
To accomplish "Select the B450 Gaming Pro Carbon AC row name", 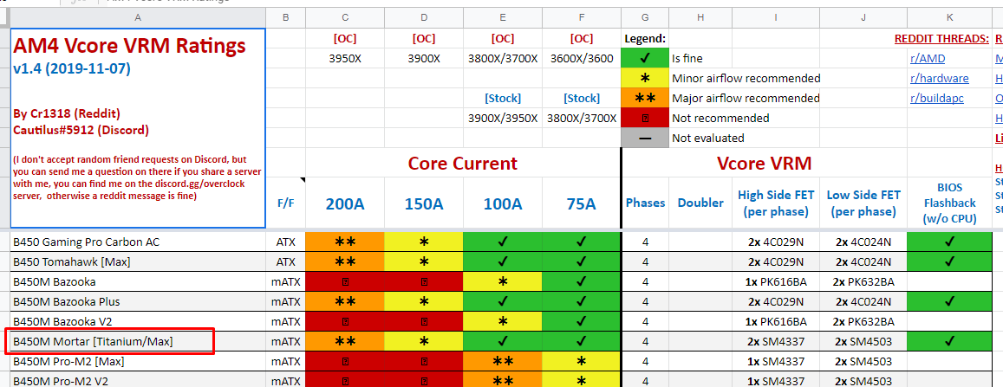I will [x=138, y=242].
